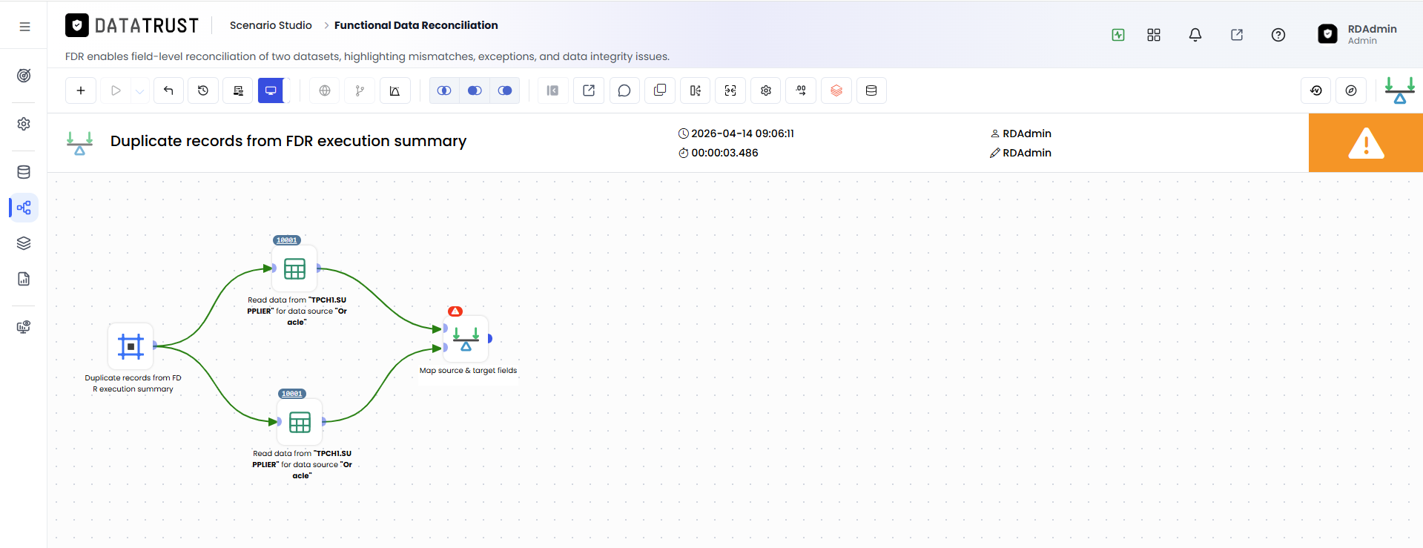Click the orange warning status tile

click(x=1366, y=143)
